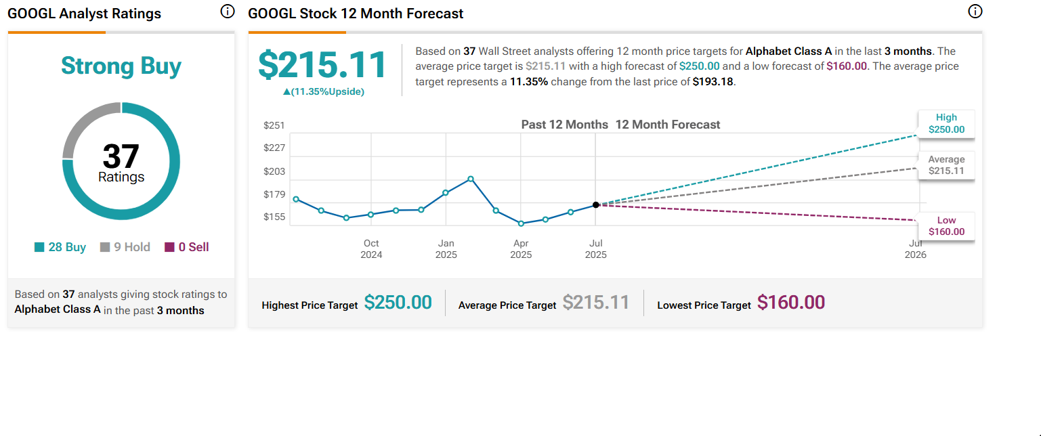The image size is (1041, 436).
Task: Click the info icon in the top right corner
Action: (975, 12)
